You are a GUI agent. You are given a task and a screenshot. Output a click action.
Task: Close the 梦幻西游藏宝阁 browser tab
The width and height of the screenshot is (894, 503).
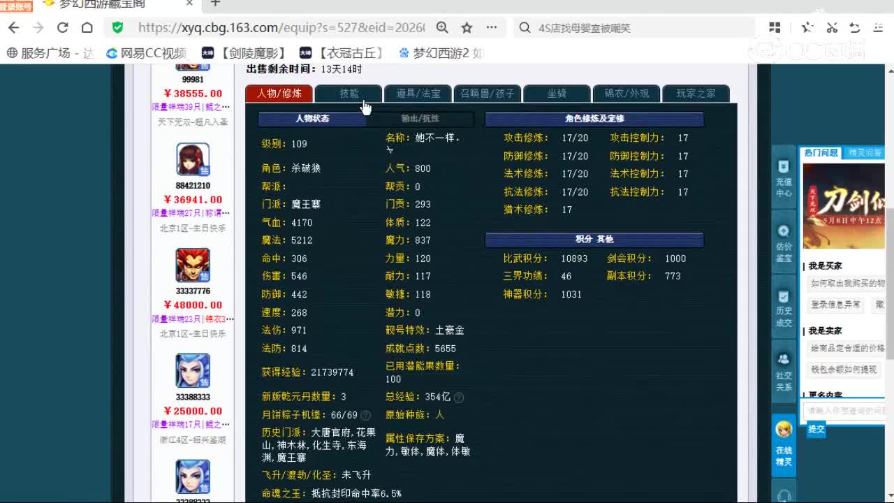(x=189, y=3)
